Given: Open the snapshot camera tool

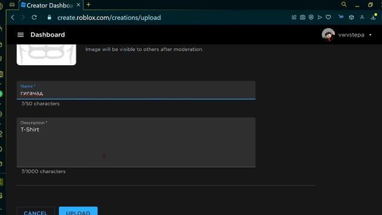Looking at the screenshot, I should point(303,17).
